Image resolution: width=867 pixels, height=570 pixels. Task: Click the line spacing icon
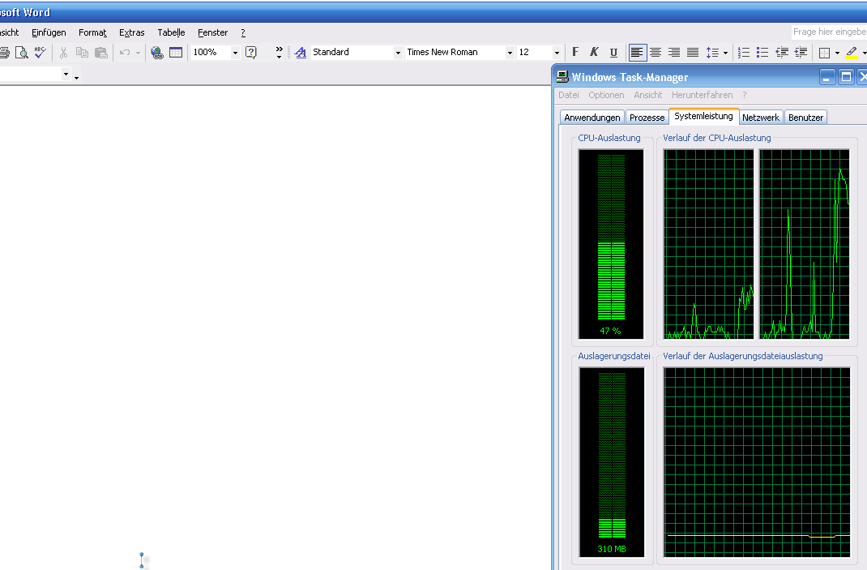[x=712, y=53]
